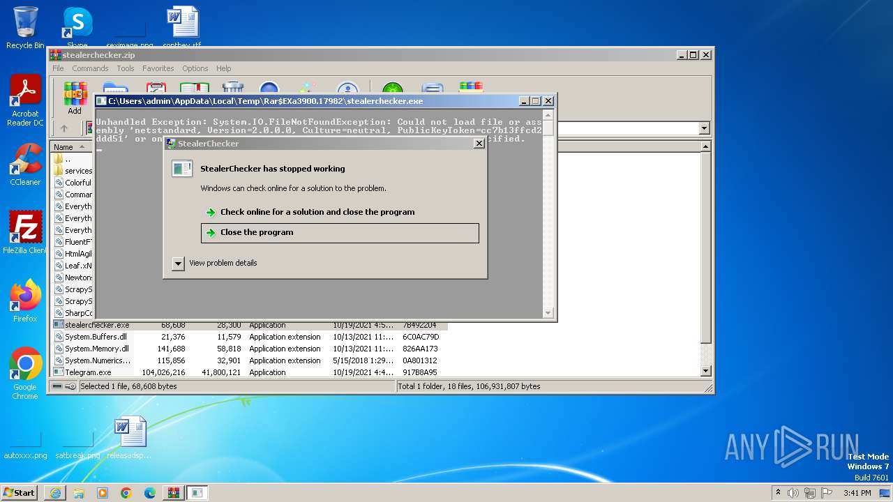Click the console window title bar path

[x=265, y=101]
